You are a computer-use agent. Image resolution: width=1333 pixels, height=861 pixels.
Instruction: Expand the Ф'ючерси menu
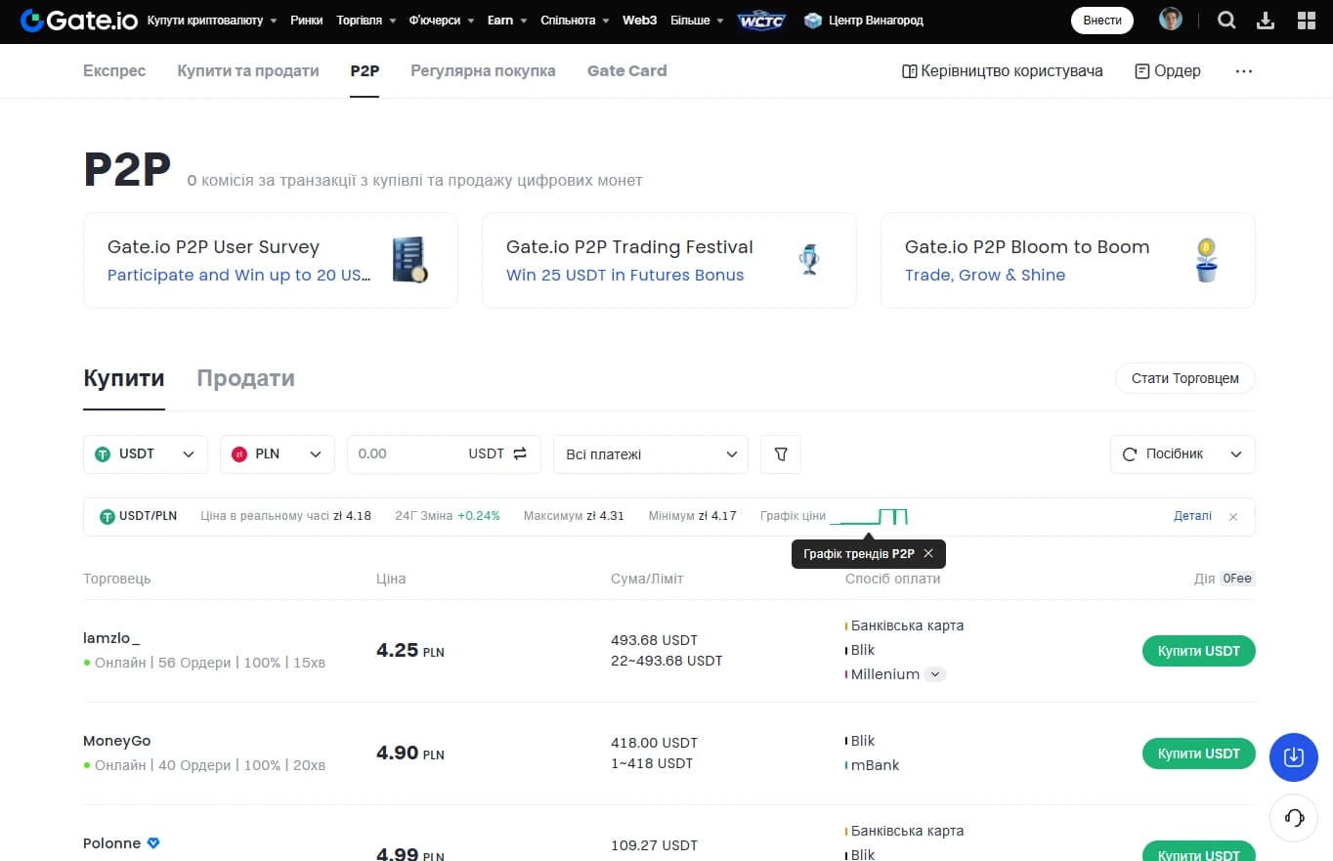(442, 21)
